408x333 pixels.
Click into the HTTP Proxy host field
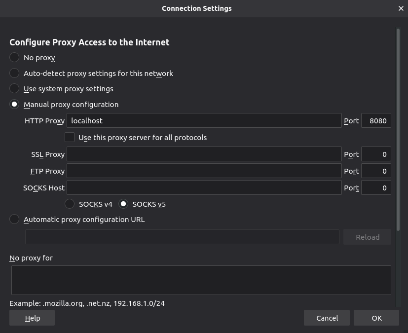point(204,120)
